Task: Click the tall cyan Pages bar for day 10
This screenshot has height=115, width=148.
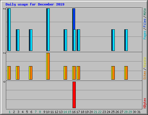Action: tap(49, 30)
